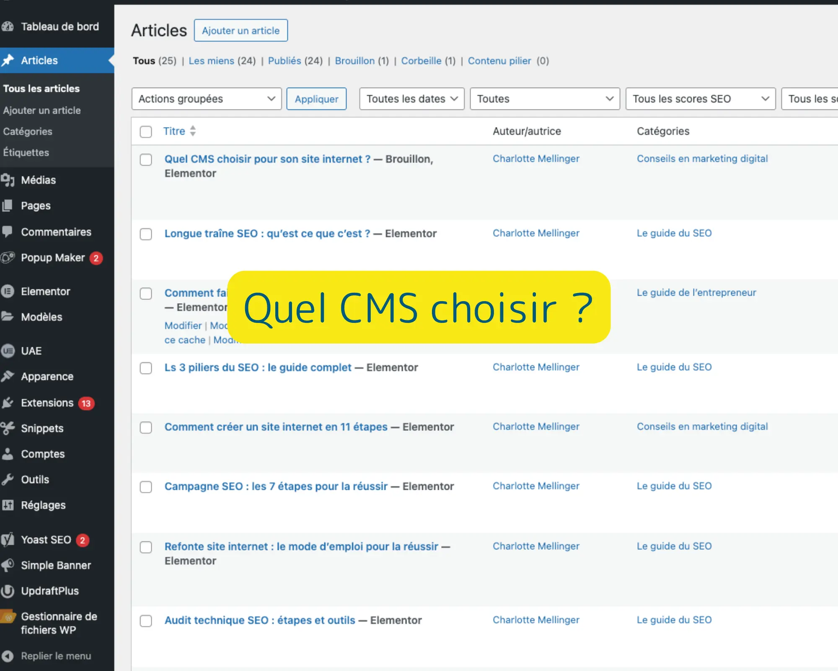This screenshot has width=838, height=671.
Task: Select Tous les articles in sidebar menu
Action: pos(41,88)
